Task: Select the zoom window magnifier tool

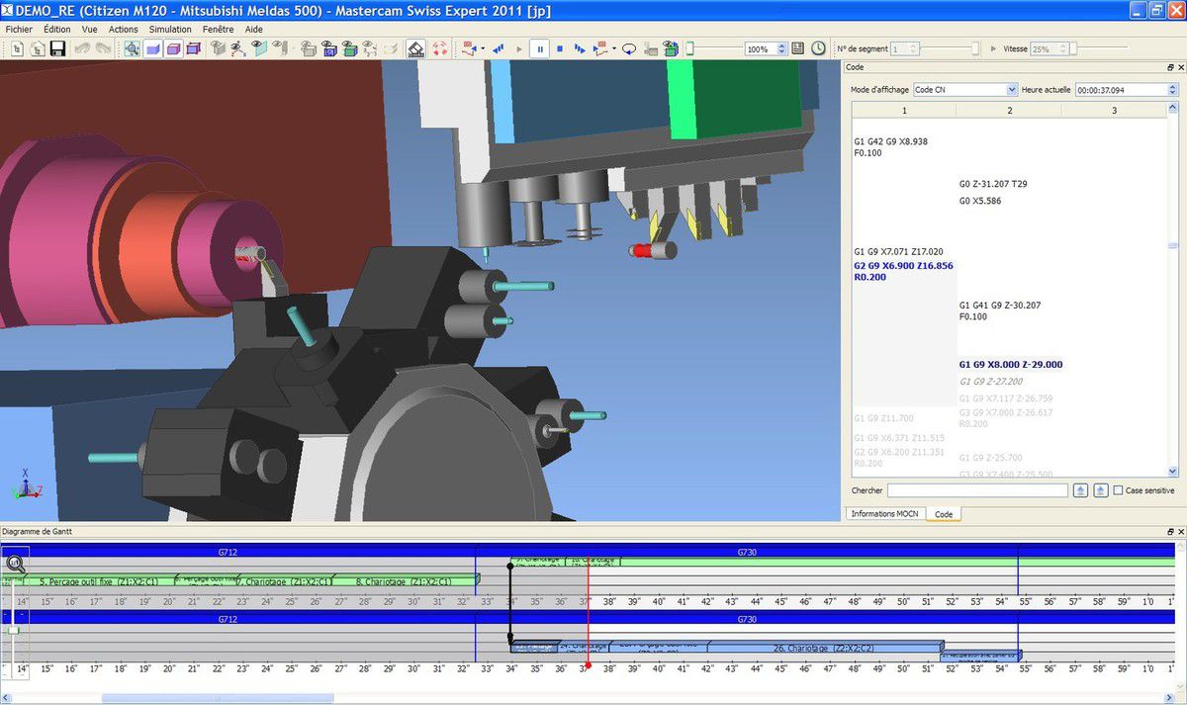Action: pos(132,48)
